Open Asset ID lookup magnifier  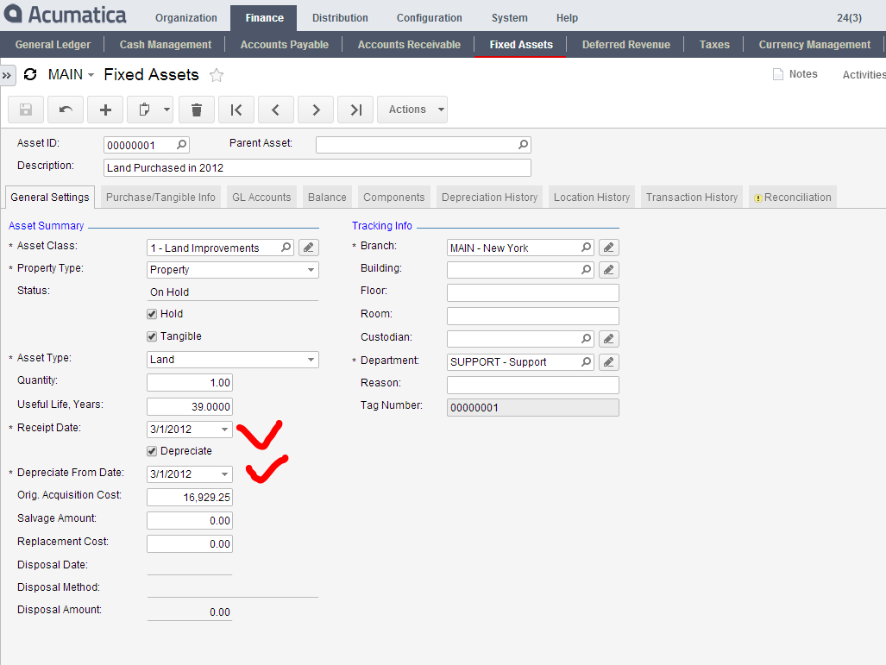tap(181, 145)
